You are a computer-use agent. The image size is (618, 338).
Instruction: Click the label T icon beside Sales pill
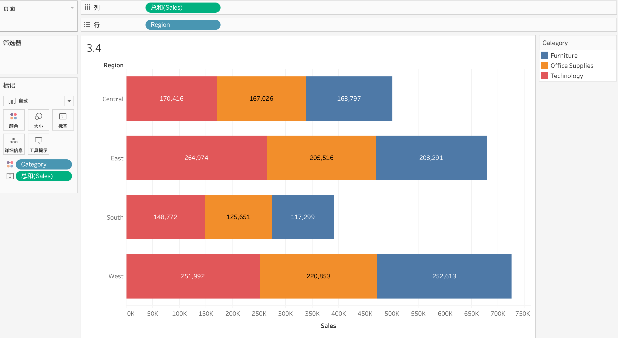click(10, 176)
